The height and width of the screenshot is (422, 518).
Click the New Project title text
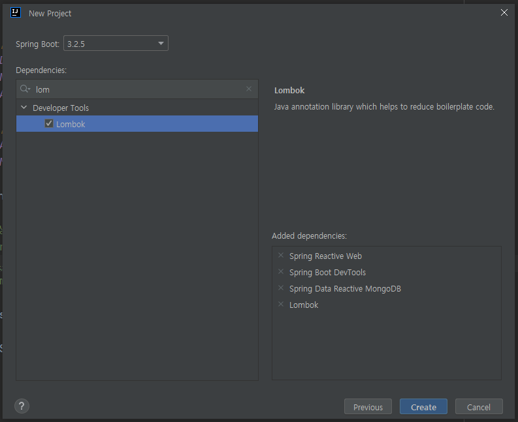click(x=50, y=14)
